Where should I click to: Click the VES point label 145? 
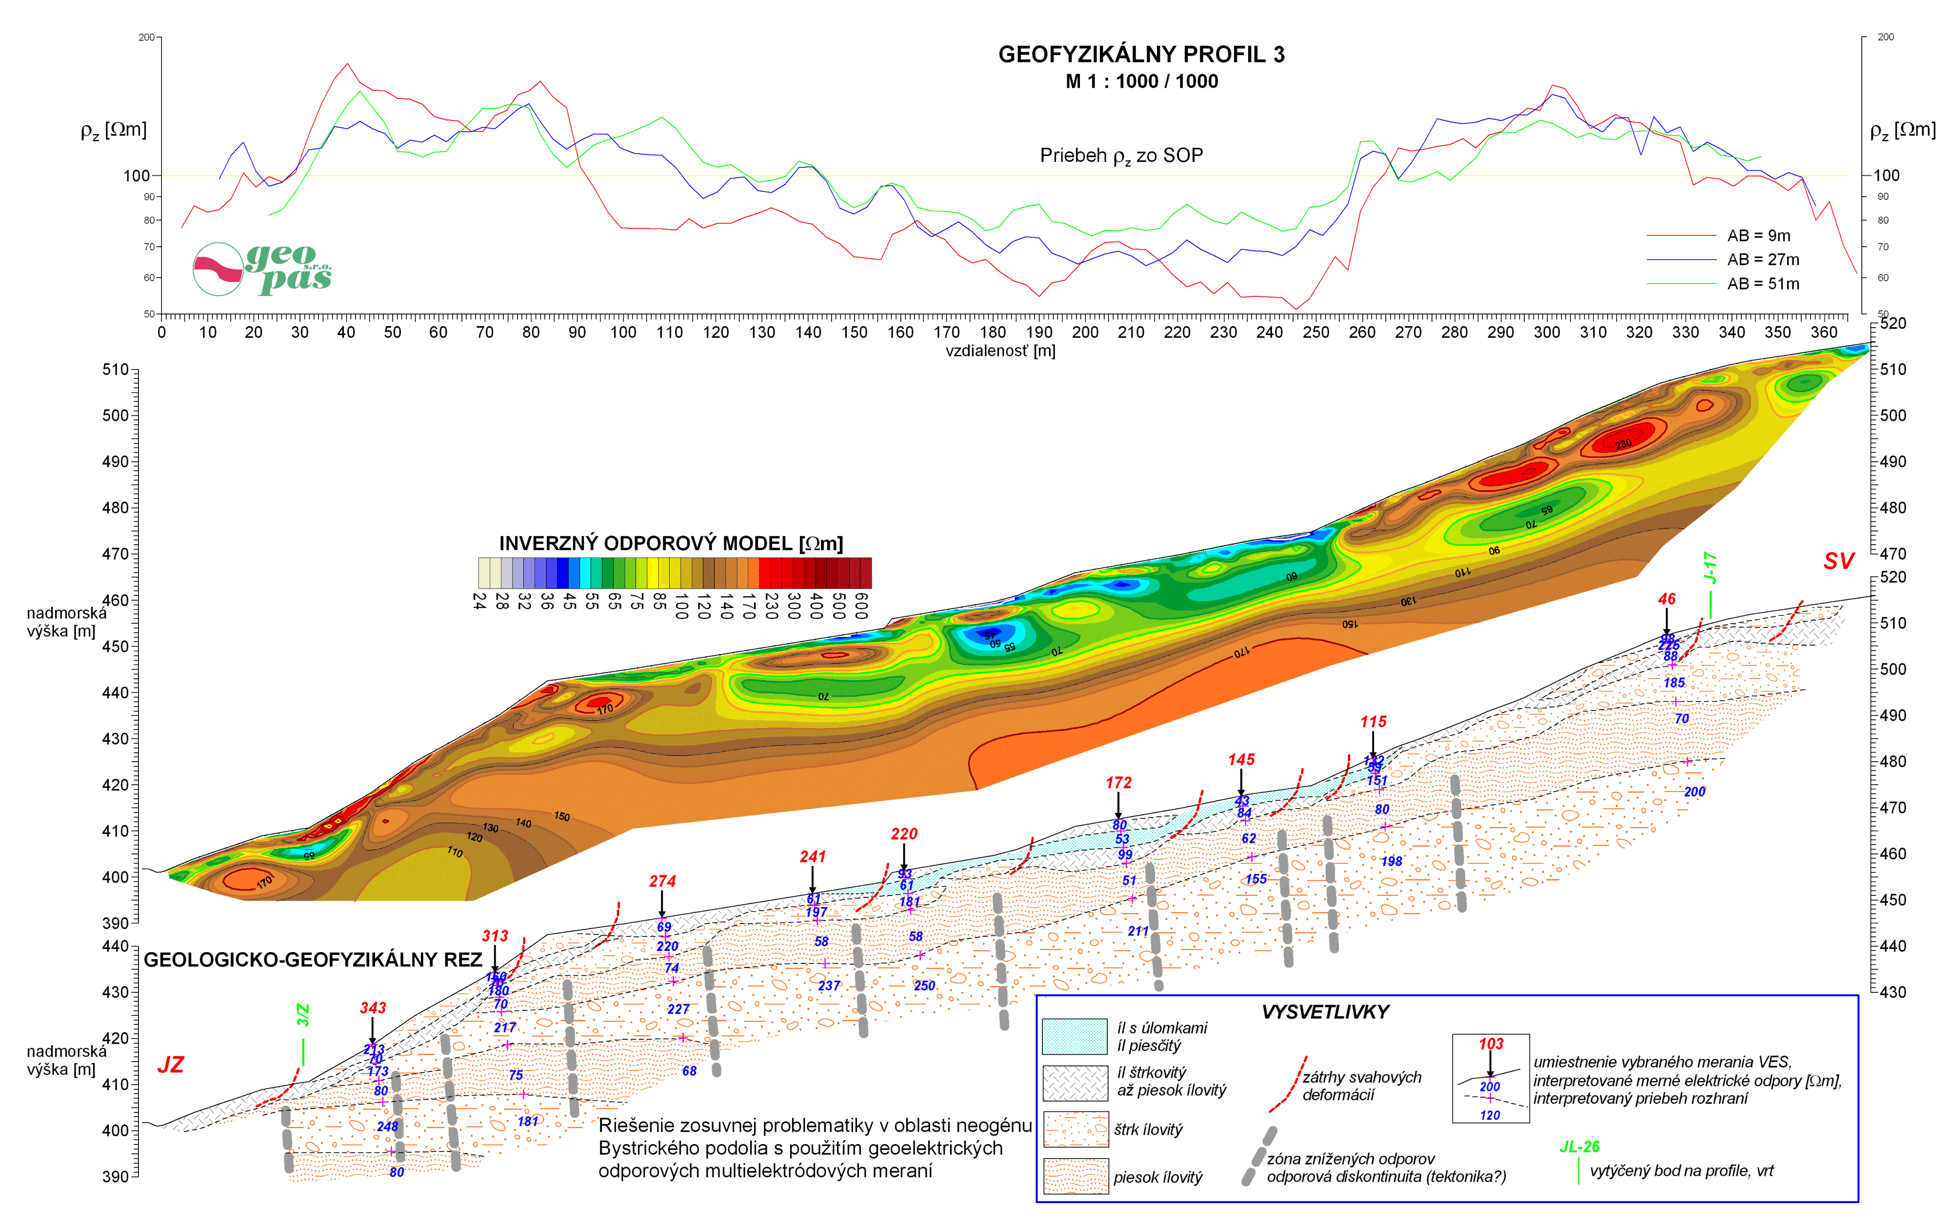(x=1241, y=759)
